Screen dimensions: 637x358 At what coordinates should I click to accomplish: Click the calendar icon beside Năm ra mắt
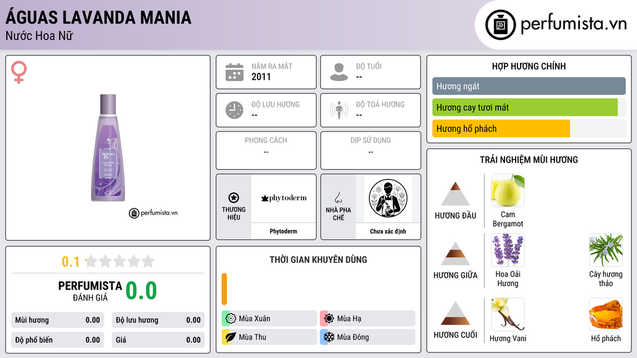point(235,72)
